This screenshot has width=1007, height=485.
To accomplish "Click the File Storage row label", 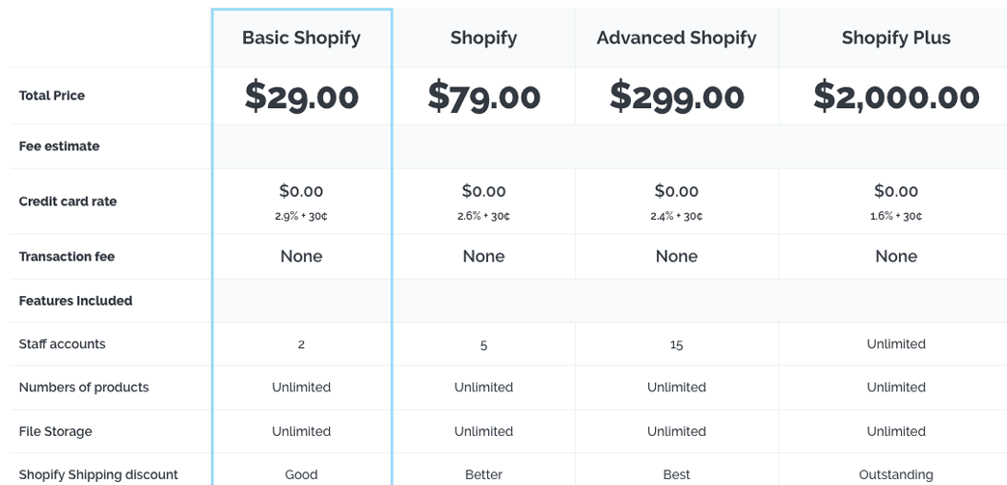I will coord(55,432).
